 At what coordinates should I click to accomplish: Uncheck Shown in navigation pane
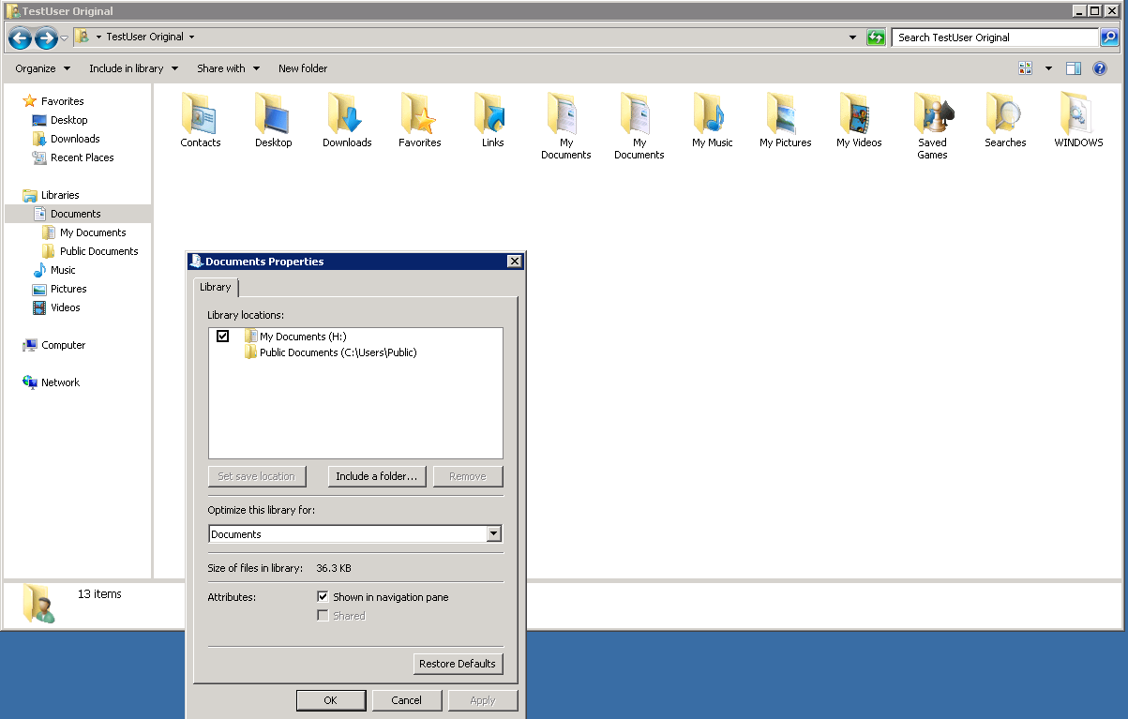[x=323, y=597]
